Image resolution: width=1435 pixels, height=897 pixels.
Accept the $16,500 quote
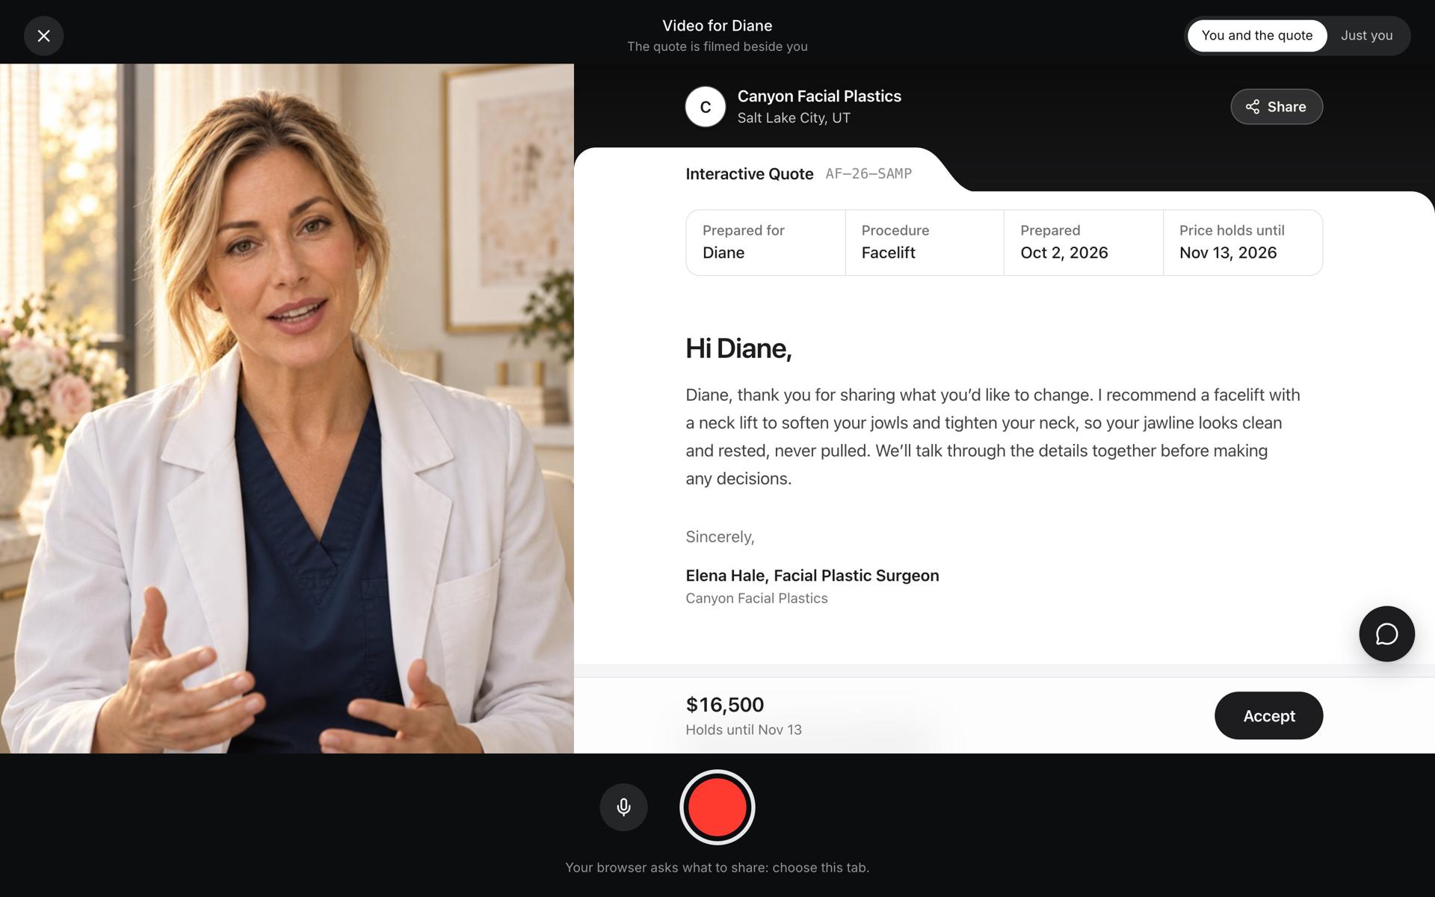click(1268, 715)
